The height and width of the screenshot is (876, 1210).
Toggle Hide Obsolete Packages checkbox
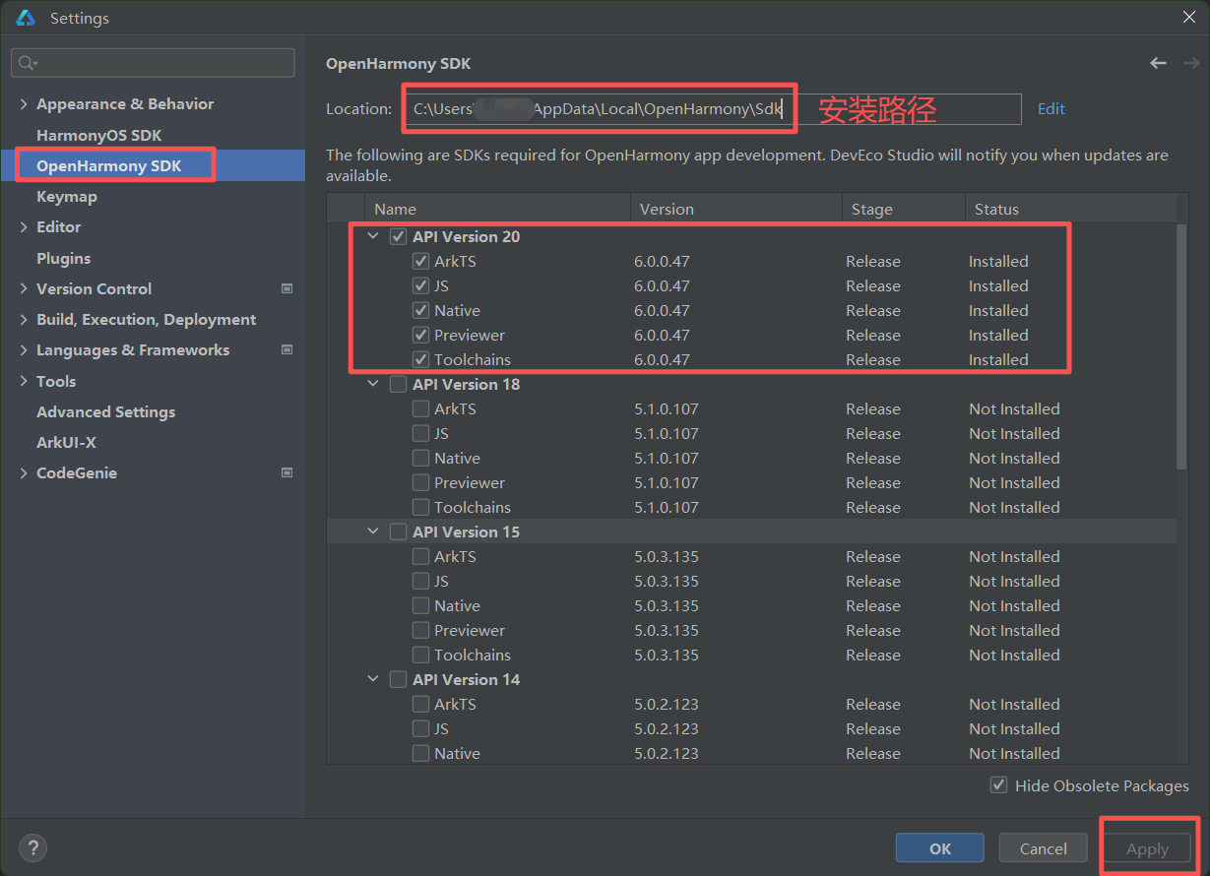pos(999,785)
